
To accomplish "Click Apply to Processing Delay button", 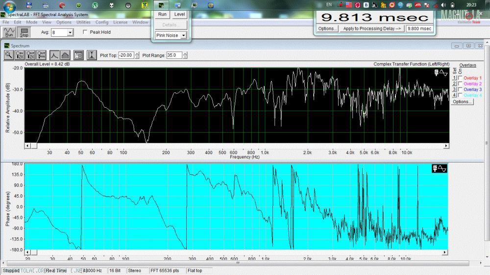I will point(372,29).
